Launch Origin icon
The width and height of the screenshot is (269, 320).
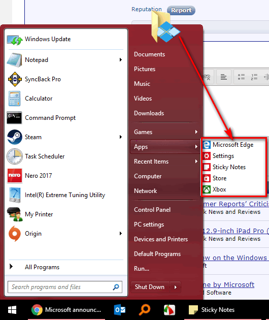coord(15,234)
